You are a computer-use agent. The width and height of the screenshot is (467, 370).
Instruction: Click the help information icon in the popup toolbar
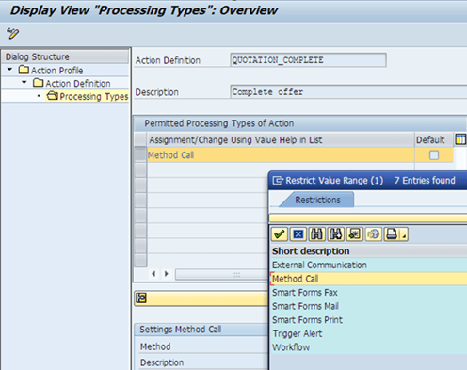coord(374,234)
